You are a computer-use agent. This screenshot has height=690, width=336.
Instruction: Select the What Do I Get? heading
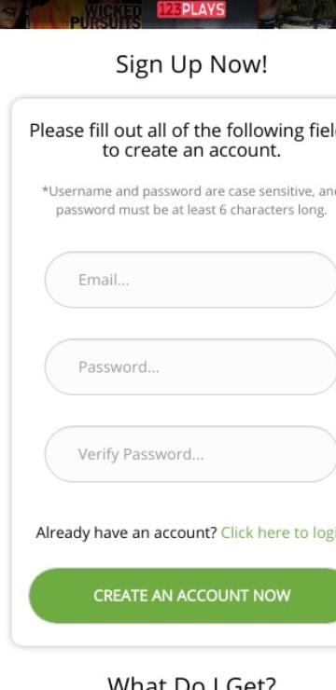click(191, 683)
